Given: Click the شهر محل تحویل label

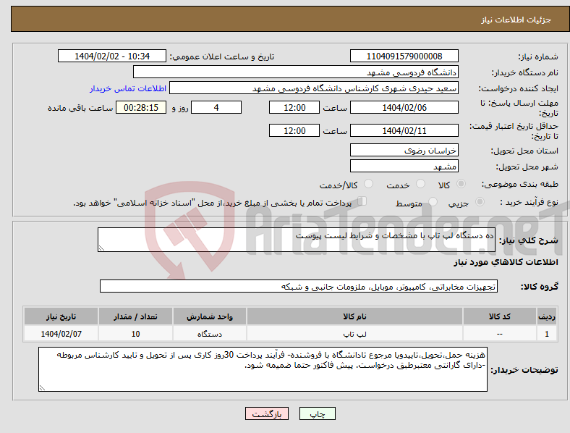Looking at the screenshot, I should pos(527,167).
